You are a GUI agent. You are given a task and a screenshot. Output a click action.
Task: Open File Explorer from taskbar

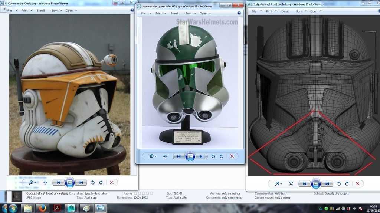(27, 208)
